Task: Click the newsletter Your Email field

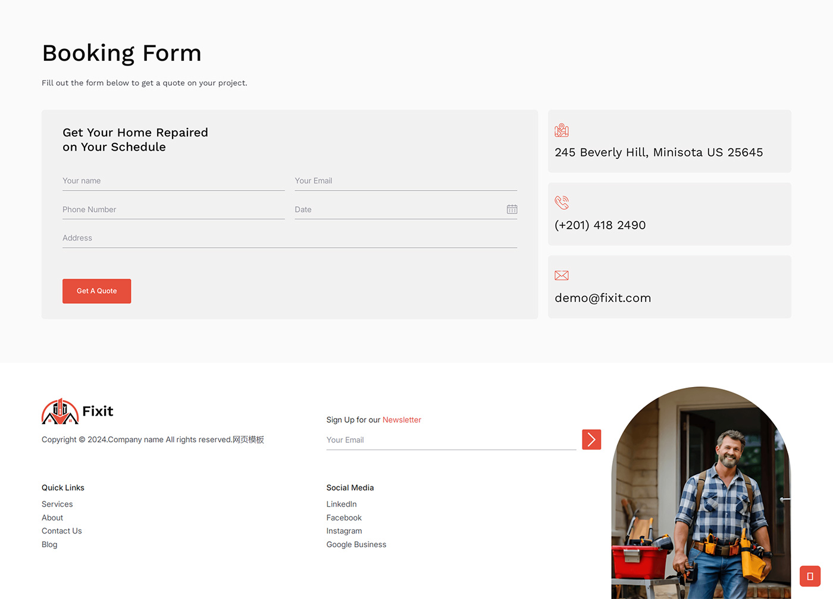Action: (x=451, y=440)
